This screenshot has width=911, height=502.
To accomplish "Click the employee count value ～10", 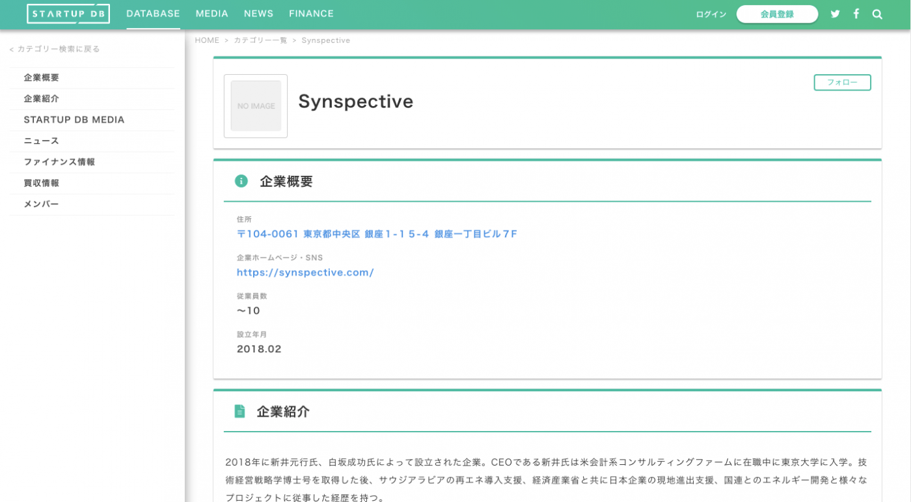I will (249, 311).
